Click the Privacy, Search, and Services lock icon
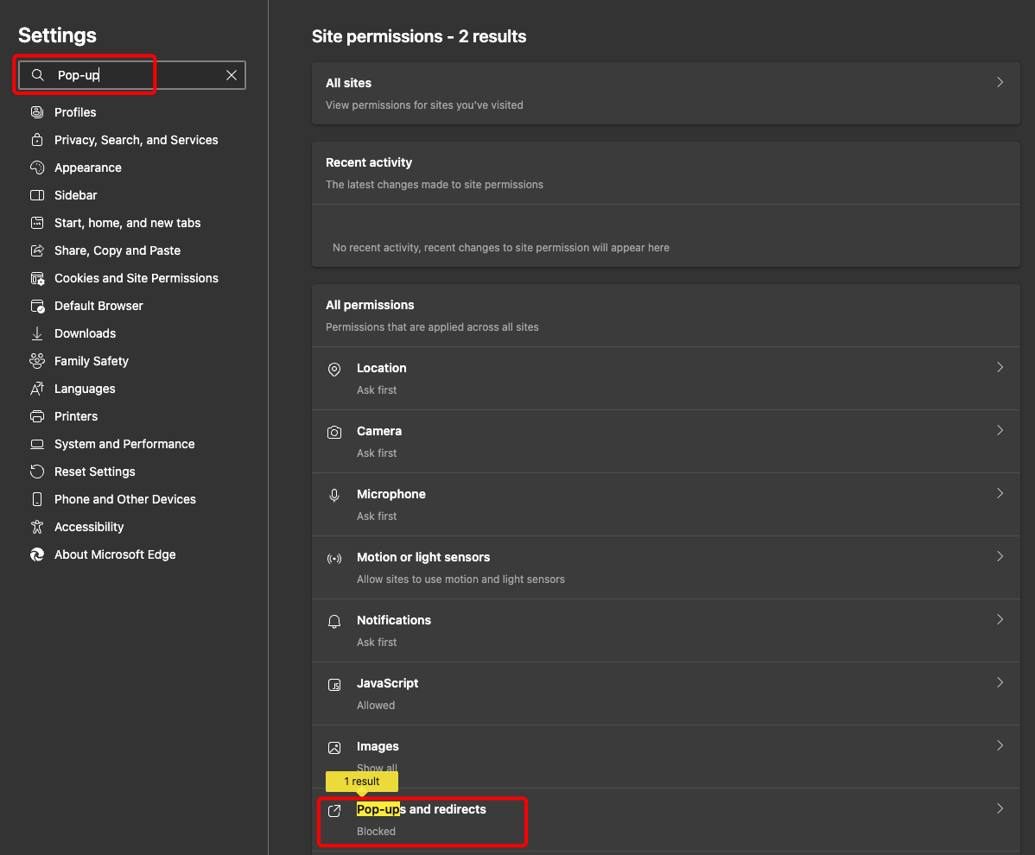The width and height of the screenshot is (1035, 855). (x=38, y=140)
